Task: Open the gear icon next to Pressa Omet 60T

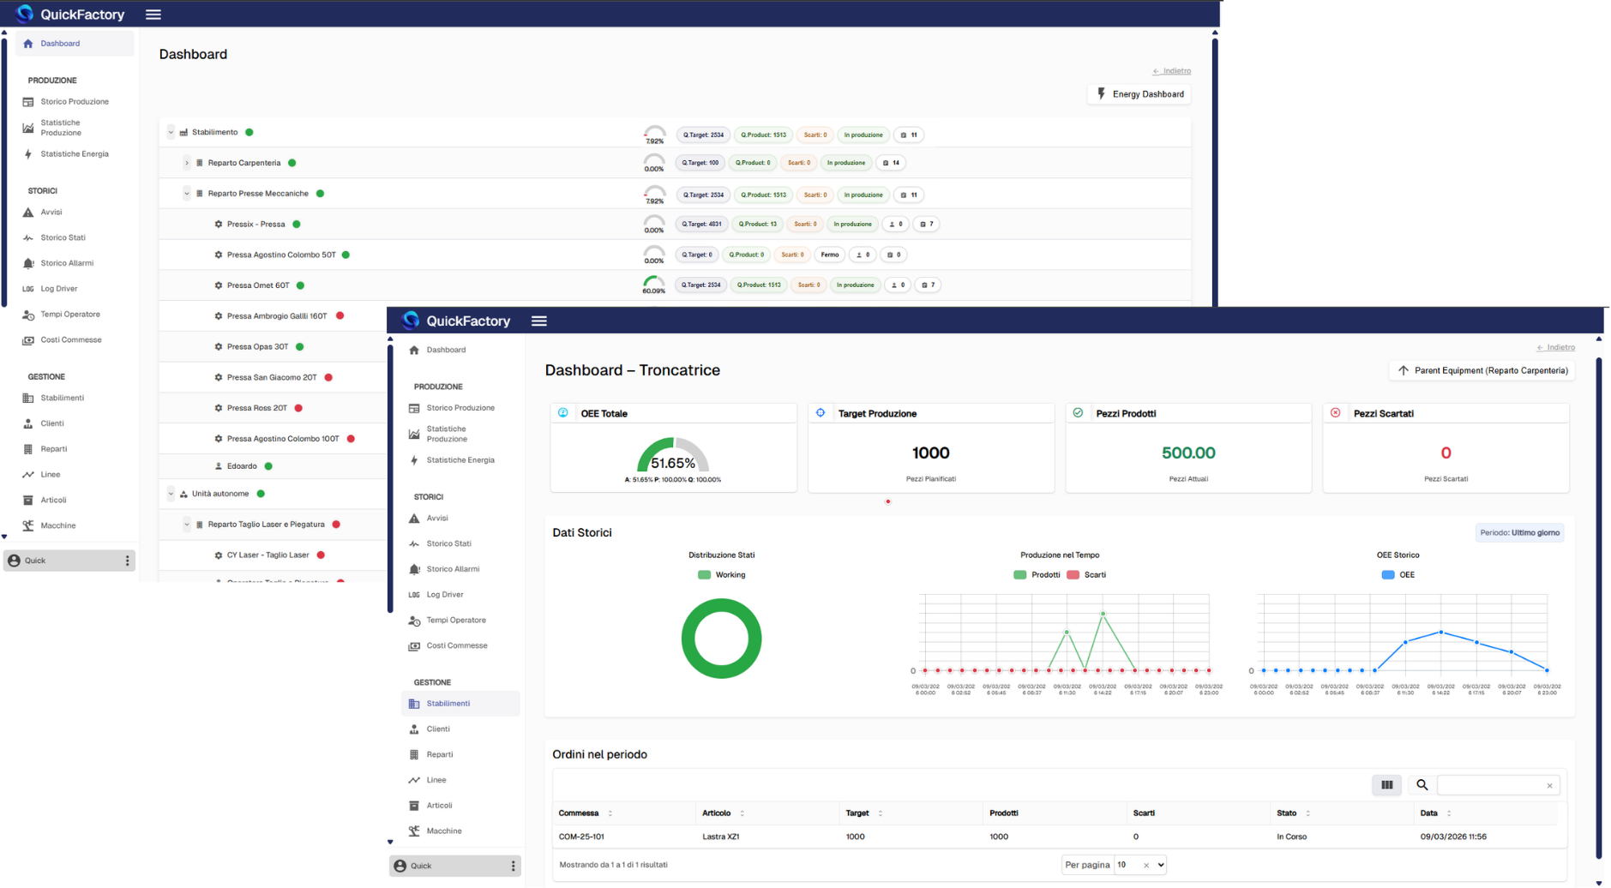Action: point(219,285)
